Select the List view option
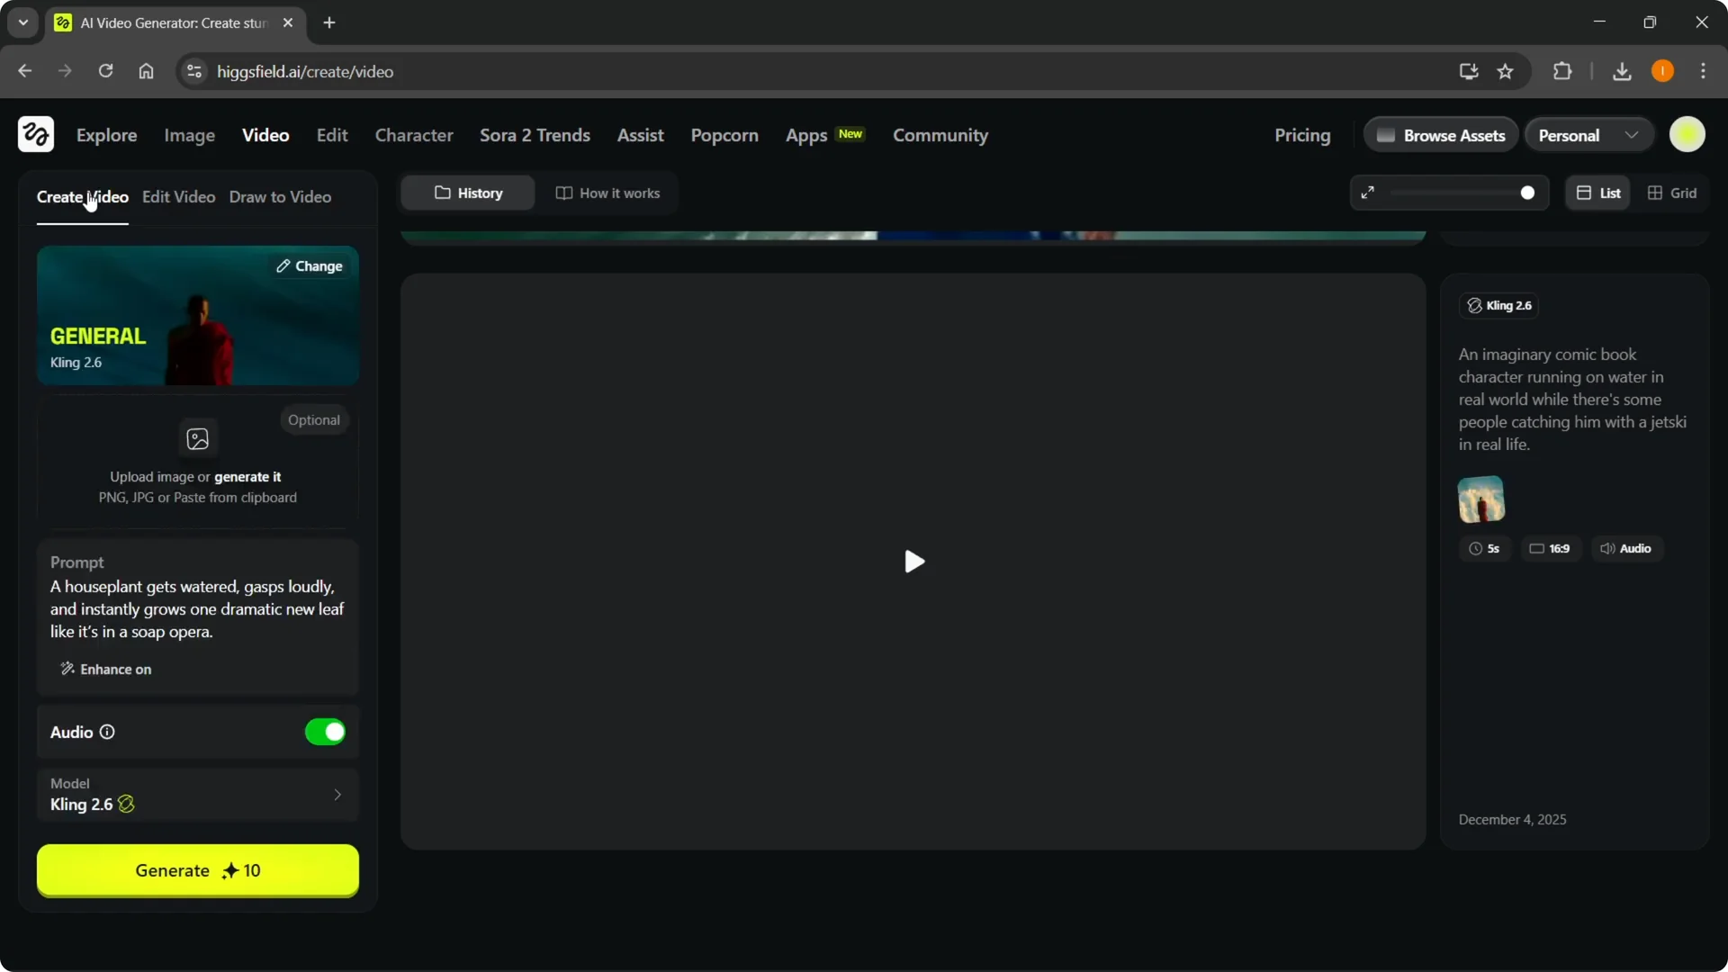Image resolution: width=1728 pixels, height=972 pixels. (x=1598, y=193)
